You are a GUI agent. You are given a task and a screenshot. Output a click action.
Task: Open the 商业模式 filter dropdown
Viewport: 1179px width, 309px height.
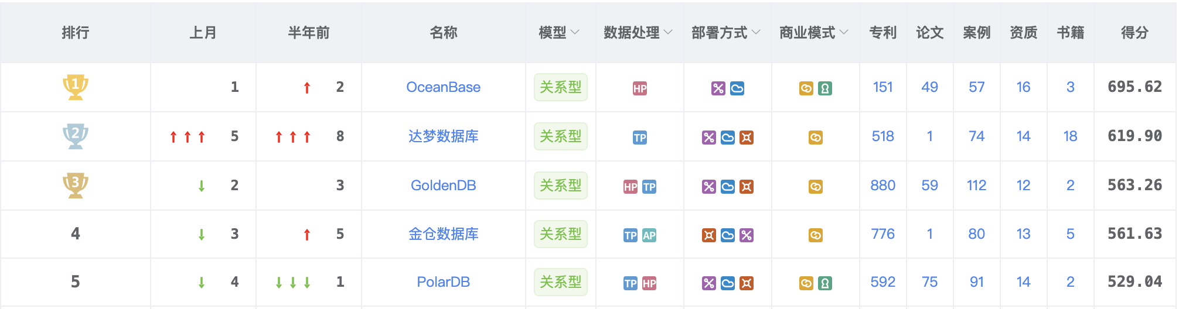(844, 32)
